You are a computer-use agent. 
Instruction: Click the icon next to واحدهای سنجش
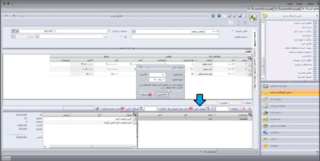click(315, 64)
